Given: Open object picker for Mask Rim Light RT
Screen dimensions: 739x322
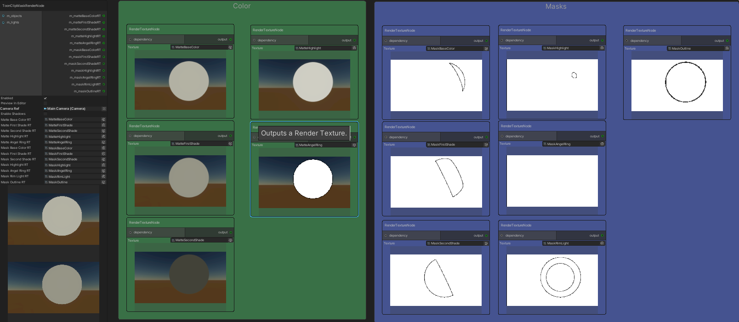Looking at the screenshot, I should (103, 176).
